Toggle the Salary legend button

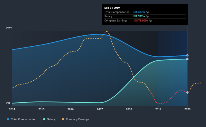click(x=49, y=119)
